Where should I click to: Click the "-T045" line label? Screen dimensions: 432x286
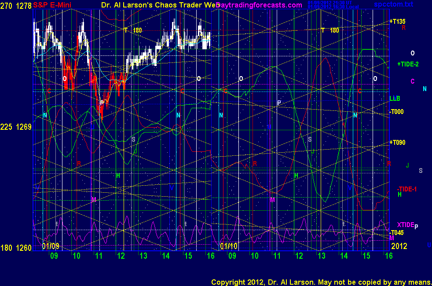pyautogui.click(x=396, y=233)
